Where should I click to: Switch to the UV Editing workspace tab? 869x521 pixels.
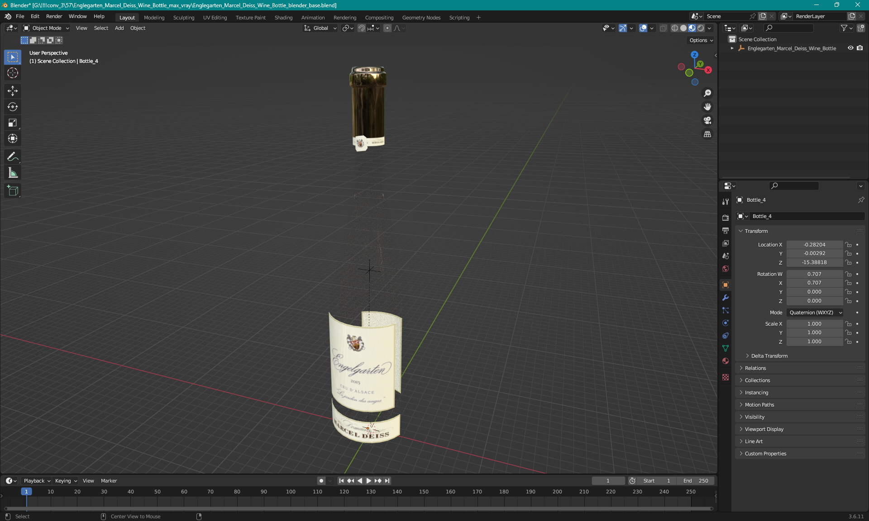click(215, 18)
